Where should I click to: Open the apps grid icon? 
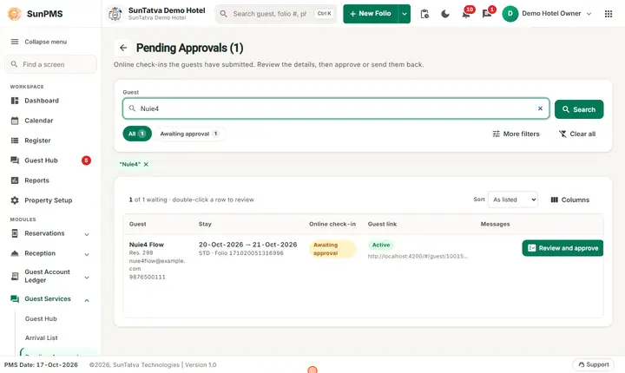(609, 14)
